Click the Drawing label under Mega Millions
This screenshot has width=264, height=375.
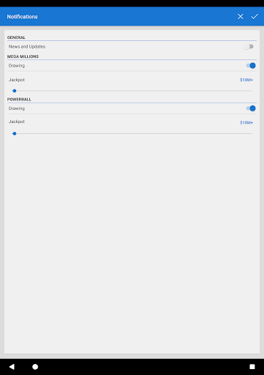pos(17,65)
